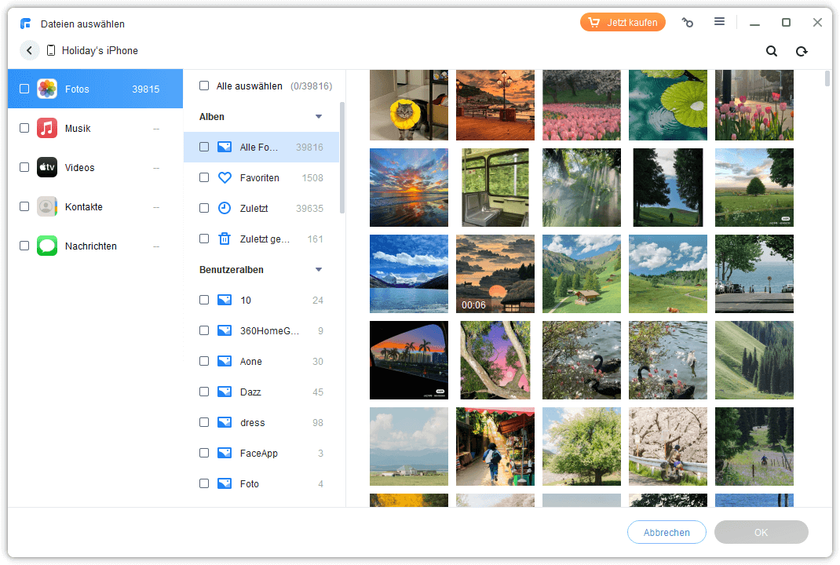Open the hamburger menu icon
The image size is (840, 565).
719,22
